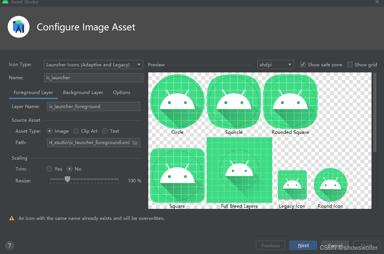
Task: Click the Previous button
Action: click(270, 245)
